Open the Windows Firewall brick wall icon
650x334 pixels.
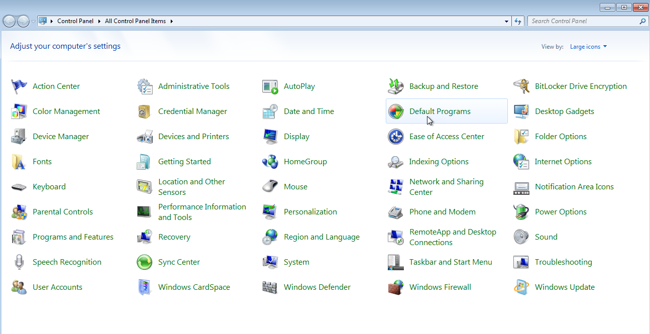[x=396, y=287]
